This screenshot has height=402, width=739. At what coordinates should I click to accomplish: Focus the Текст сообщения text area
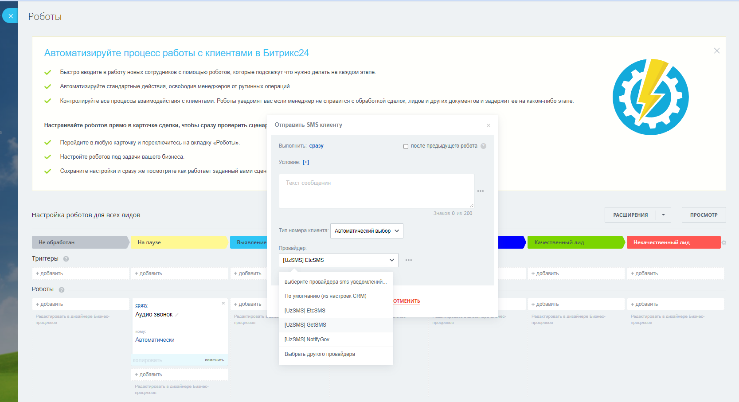tap(376, 191)
